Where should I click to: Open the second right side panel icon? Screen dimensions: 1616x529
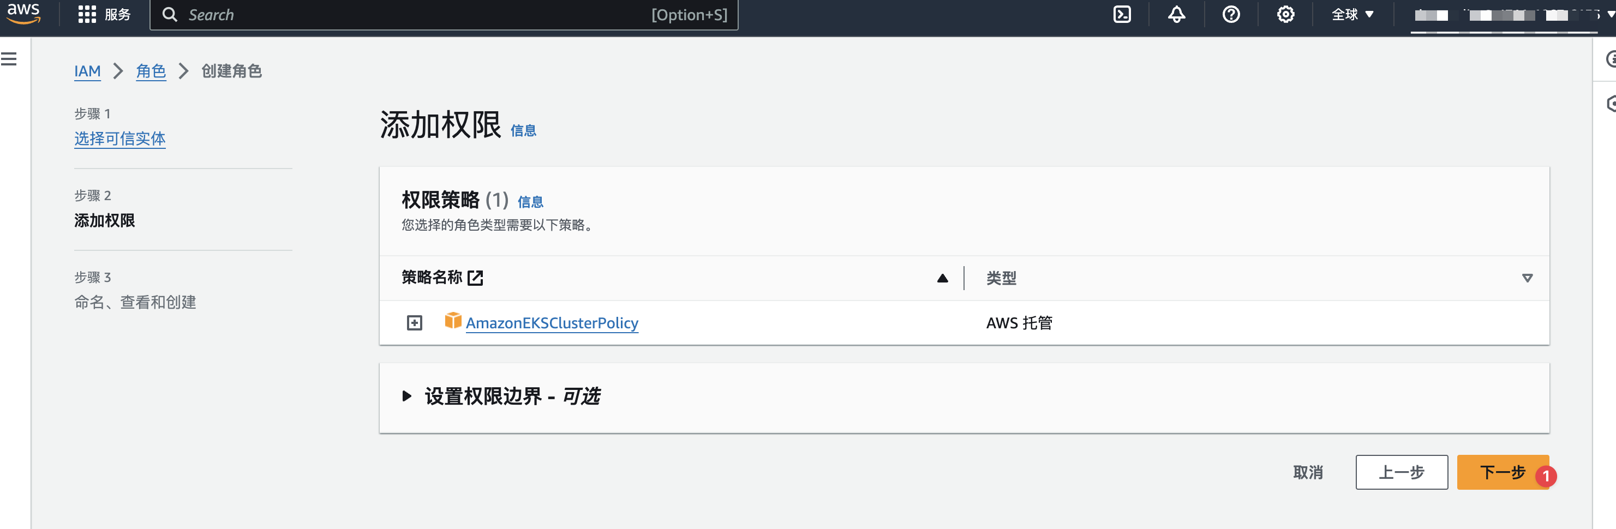1610,104
